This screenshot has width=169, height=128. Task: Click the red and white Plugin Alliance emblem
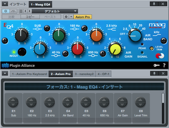point(160,56)
